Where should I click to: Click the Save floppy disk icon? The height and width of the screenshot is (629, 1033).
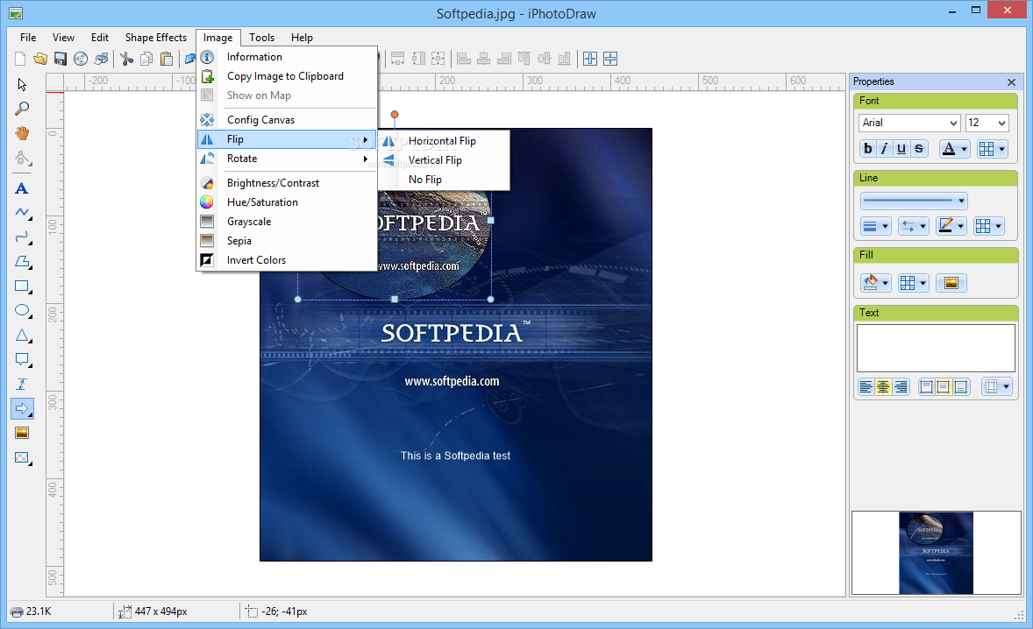tap(60, 59)
